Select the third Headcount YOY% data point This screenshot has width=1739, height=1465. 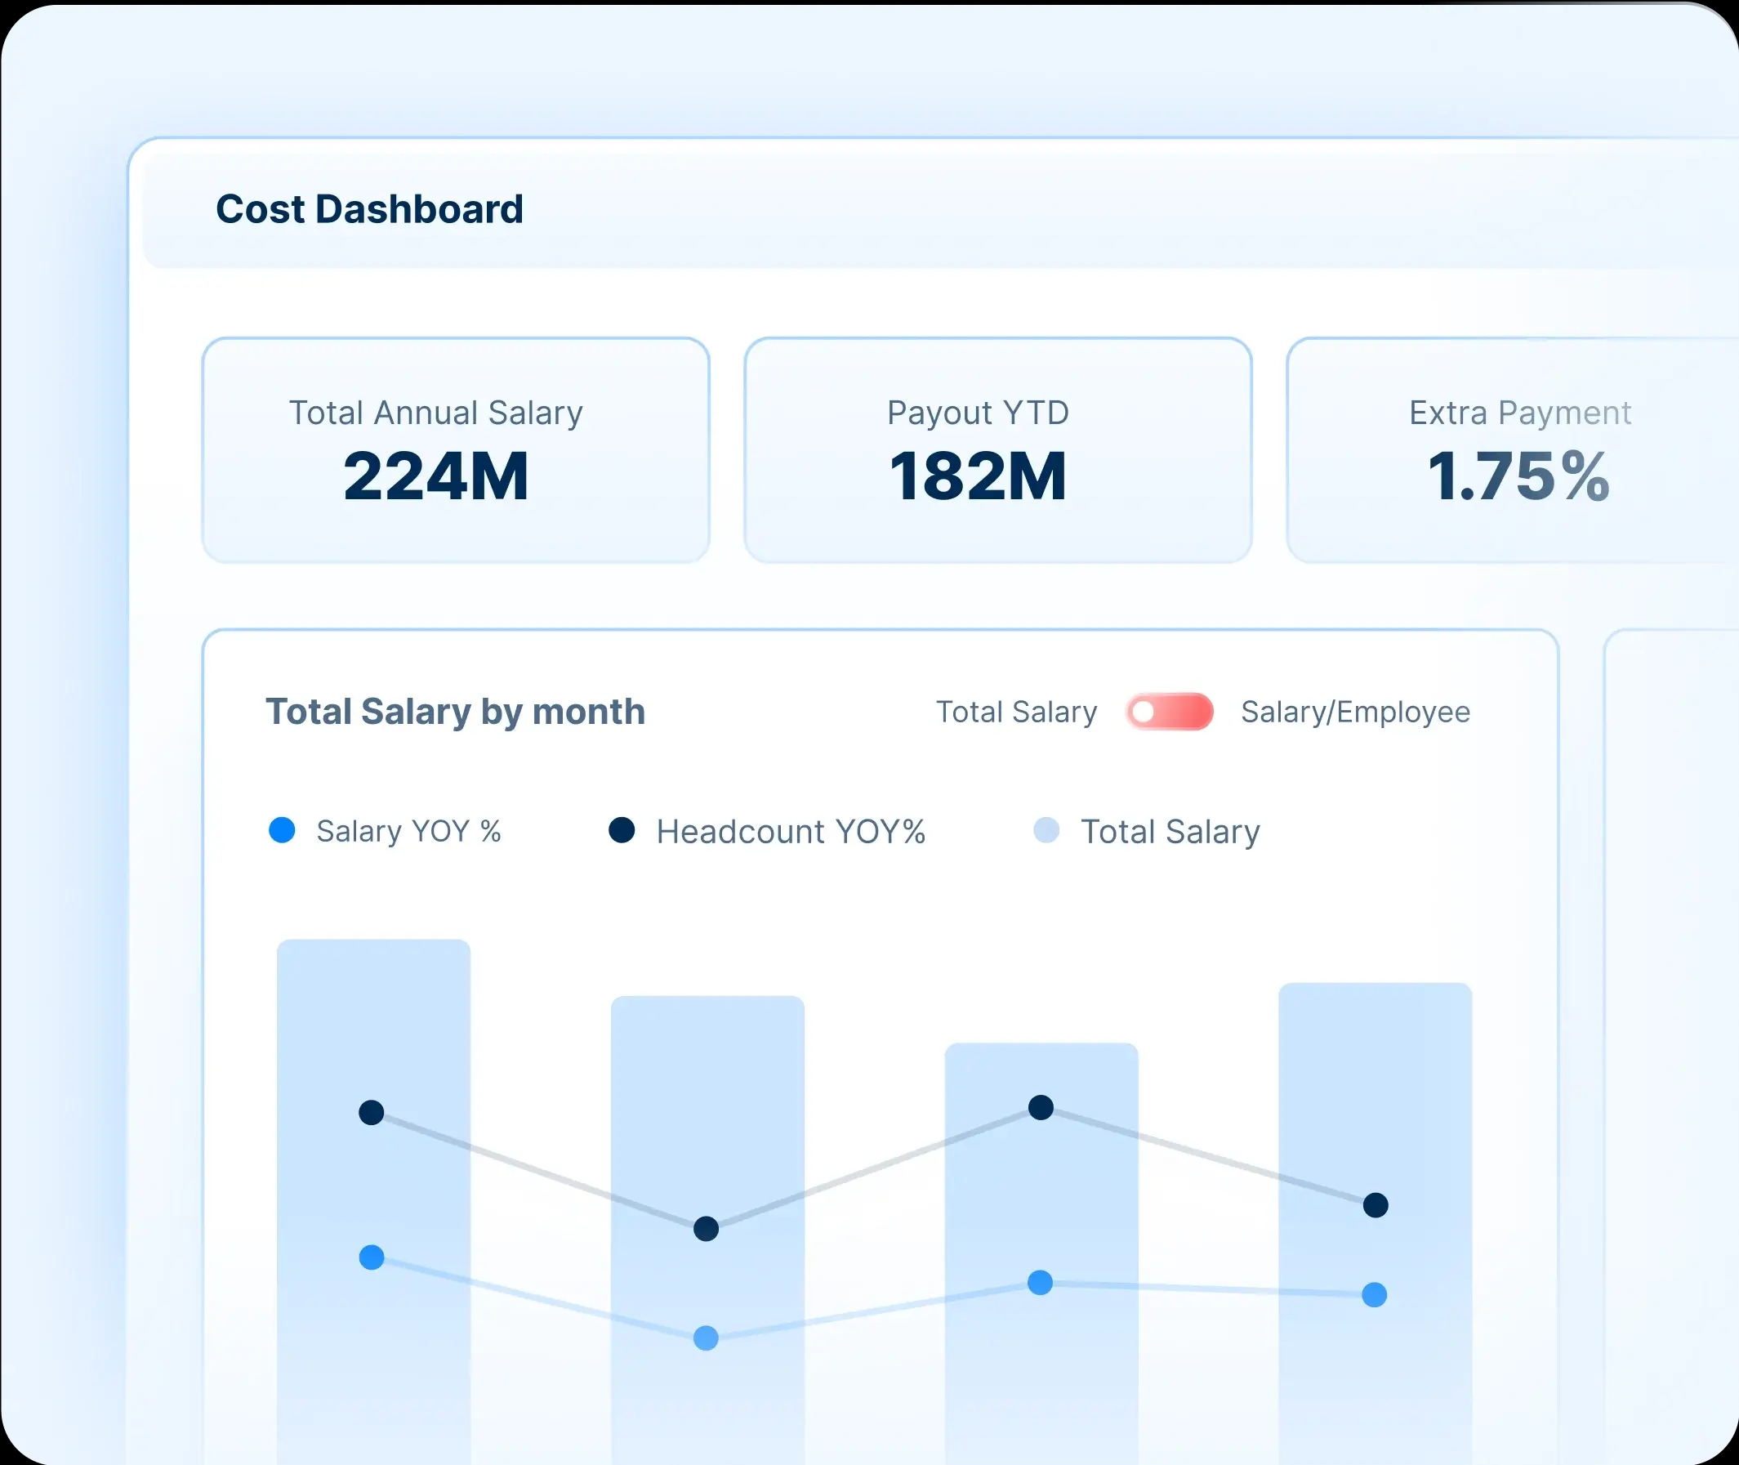click(x=1041, y=1107)
